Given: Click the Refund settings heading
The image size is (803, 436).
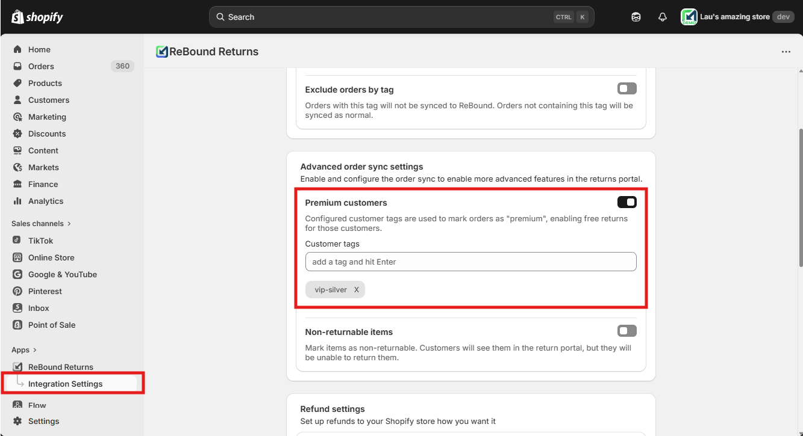Looking at the screenshot, I should click(x=333, y=409).
